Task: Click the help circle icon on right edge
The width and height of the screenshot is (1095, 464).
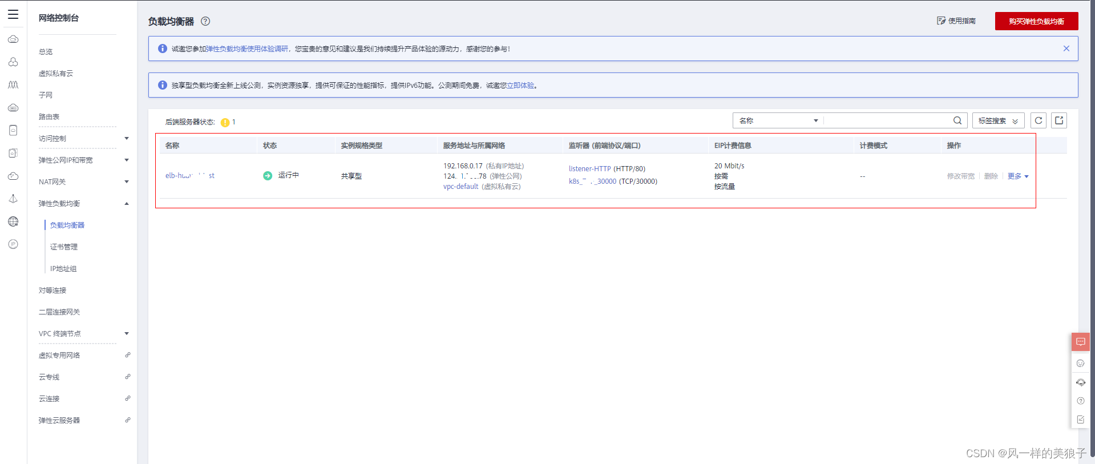Action: click(1081, 401)
